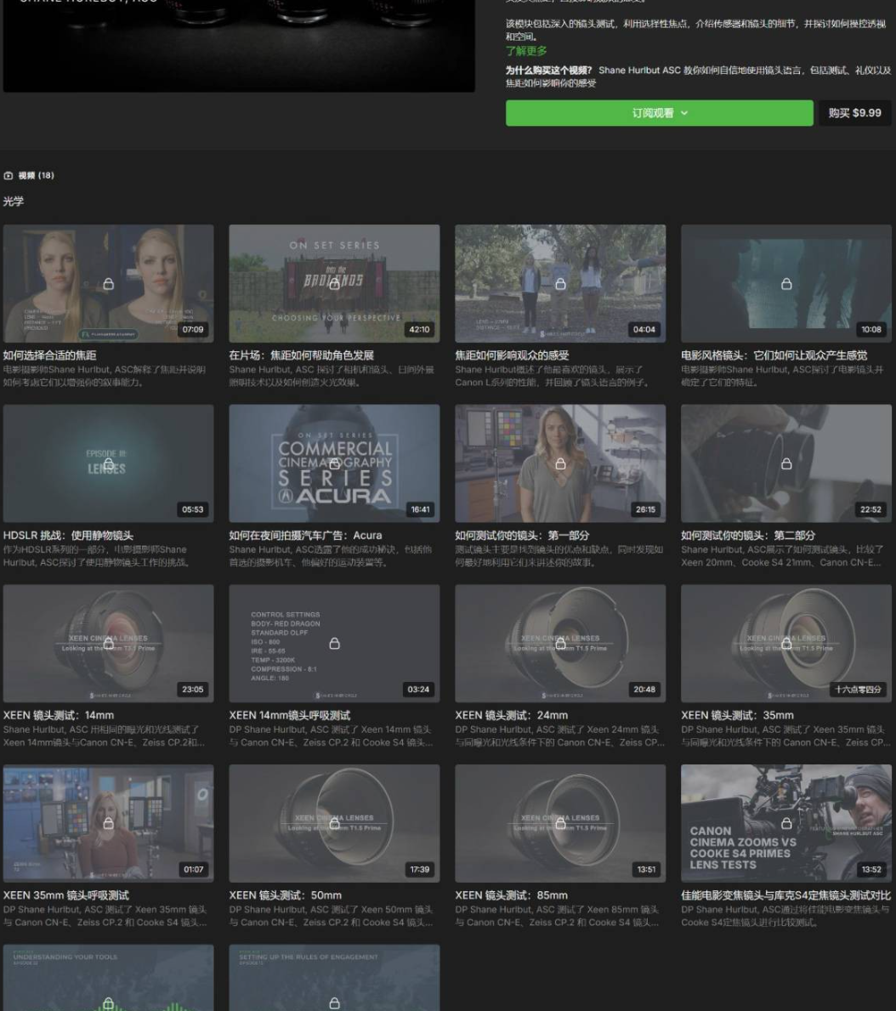The image size is (896, 1011).
Task: Click the video icon beside 视频 (18)
Action: pyautogui.click(x=9, y=175)
